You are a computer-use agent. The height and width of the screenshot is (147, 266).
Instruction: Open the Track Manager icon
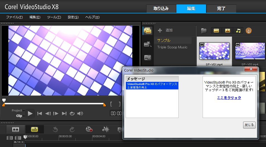coord(18,138)
